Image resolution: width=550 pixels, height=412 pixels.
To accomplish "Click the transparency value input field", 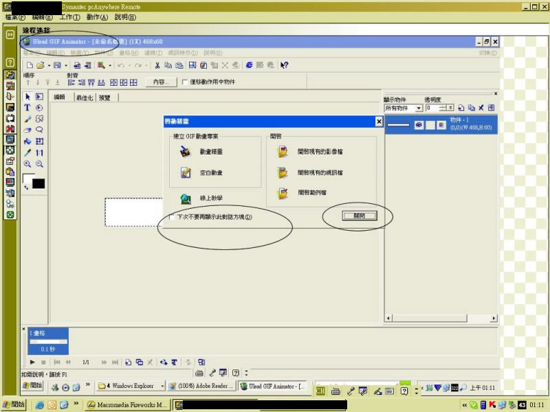I will (x=432, y=108).
